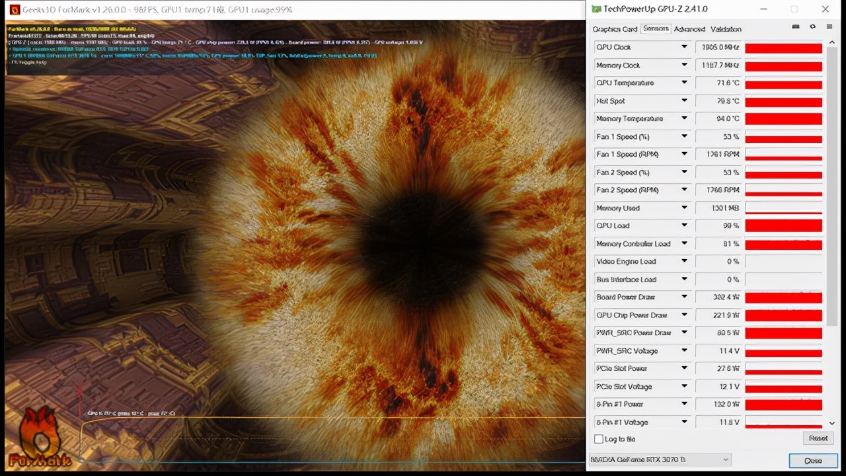Open the NVIDIA GeForce RTX 3070 Ti selector

tap(660, 459)
